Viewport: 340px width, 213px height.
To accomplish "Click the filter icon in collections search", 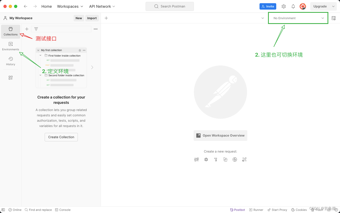I will pyautogui.click(x=36, y=29).
